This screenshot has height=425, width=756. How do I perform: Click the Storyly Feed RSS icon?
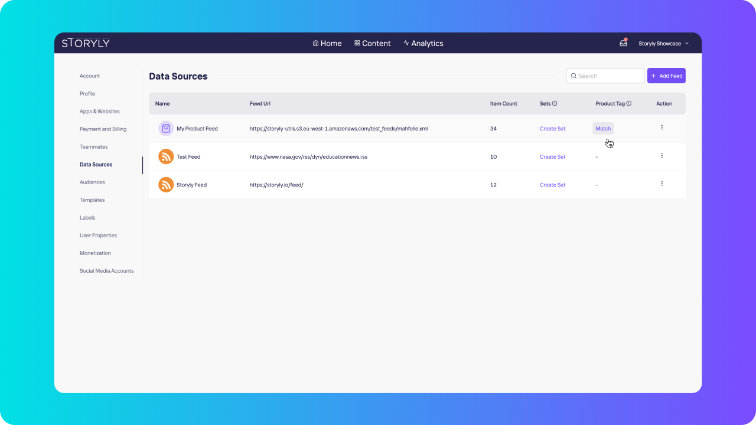(x=166, y=185)
